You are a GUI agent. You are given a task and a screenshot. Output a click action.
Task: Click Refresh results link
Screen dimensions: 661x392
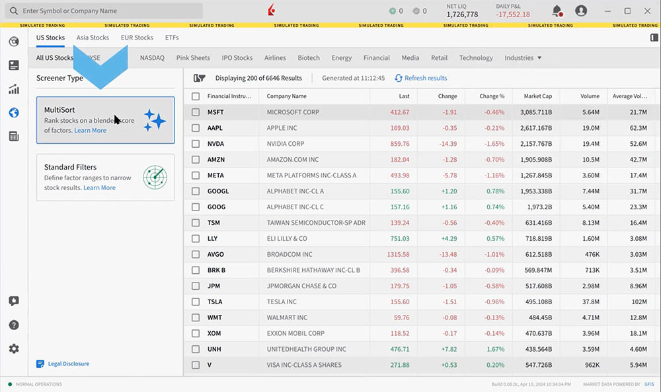426,78
